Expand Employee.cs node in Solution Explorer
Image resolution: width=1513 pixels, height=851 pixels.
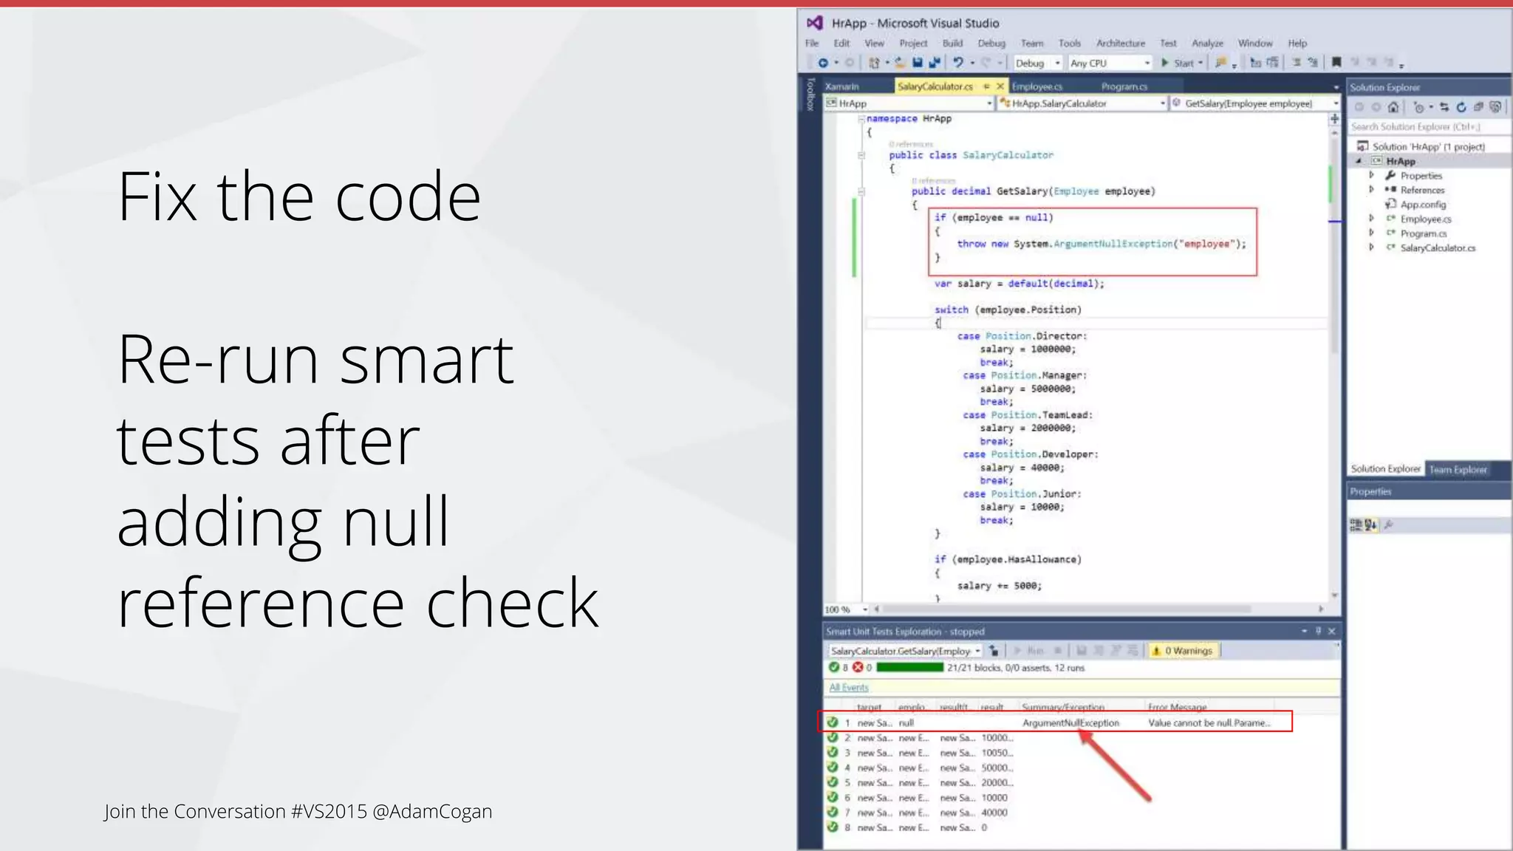[x=1371, y=219]
